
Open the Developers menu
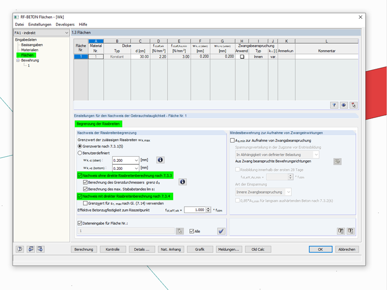[x=65, y=24]
